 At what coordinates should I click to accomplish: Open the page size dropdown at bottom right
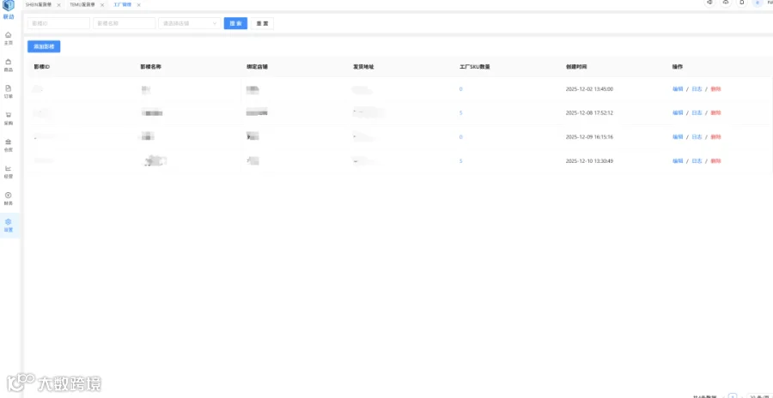760,395
